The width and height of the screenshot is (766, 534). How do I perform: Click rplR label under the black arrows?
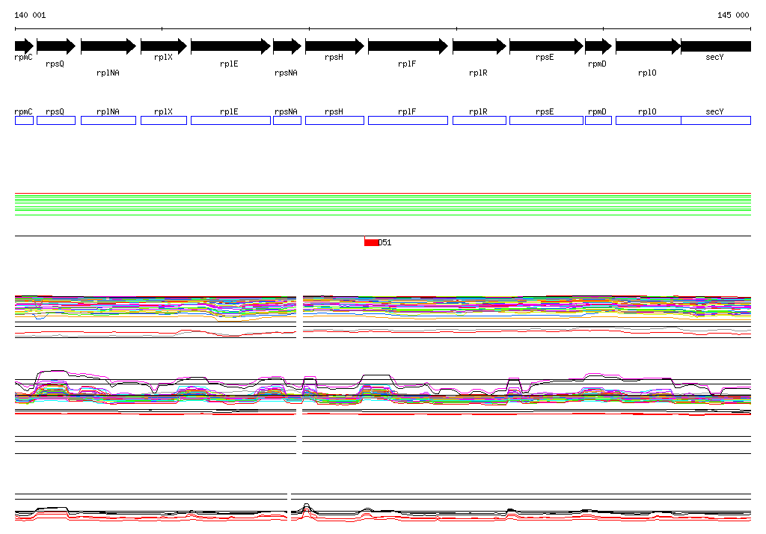[x=478, y=73]
